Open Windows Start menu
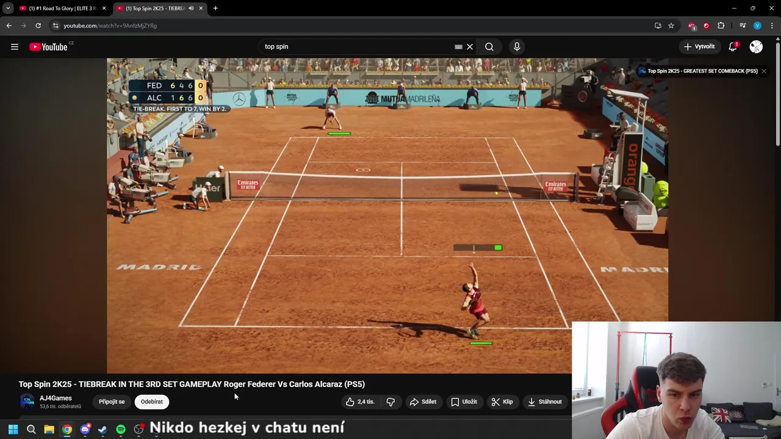781x439 pixels. pyautogui.click(x=13, y=429)
